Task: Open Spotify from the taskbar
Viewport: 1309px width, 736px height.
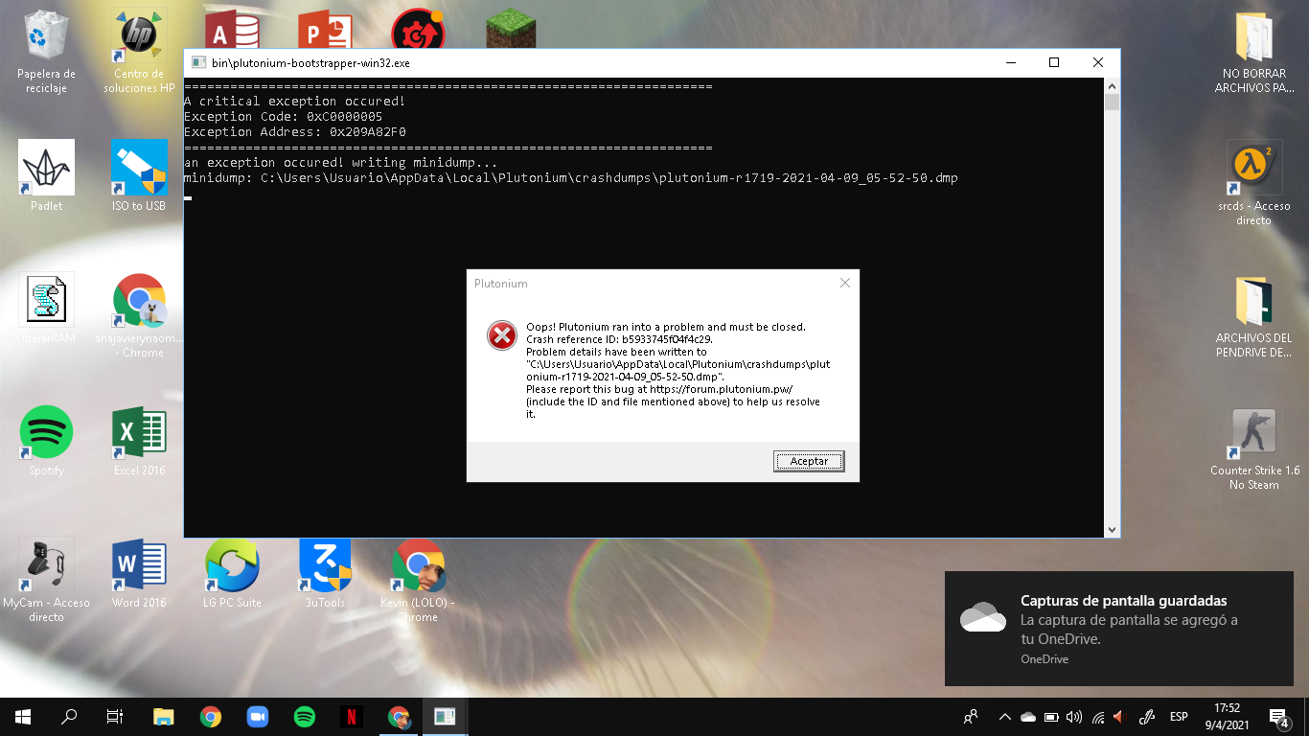Action: tap(305, 717)
